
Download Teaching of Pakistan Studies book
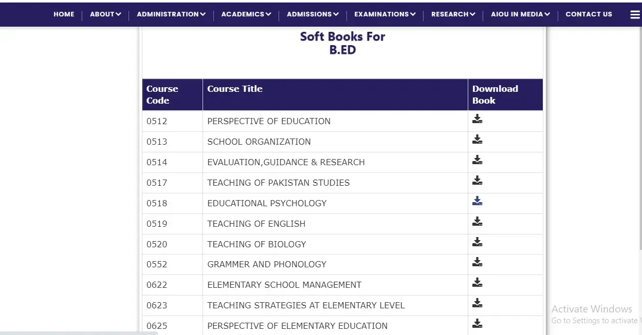(x=478, y=181)
